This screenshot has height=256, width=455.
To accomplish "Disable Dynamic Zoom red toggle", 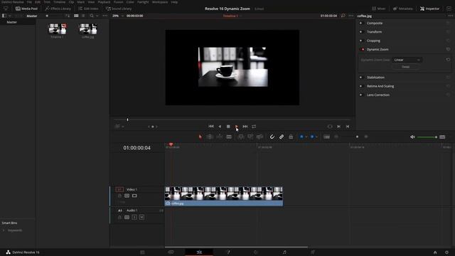I will [363, 49].
